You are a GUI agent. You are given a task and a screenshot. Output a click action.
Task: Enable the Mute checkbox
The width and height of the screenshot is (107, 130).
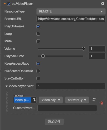pos(38,41)
